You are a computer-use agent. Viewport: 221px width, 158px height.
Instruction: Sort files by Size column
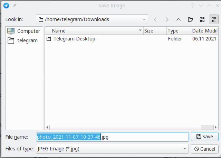point(155,31)
